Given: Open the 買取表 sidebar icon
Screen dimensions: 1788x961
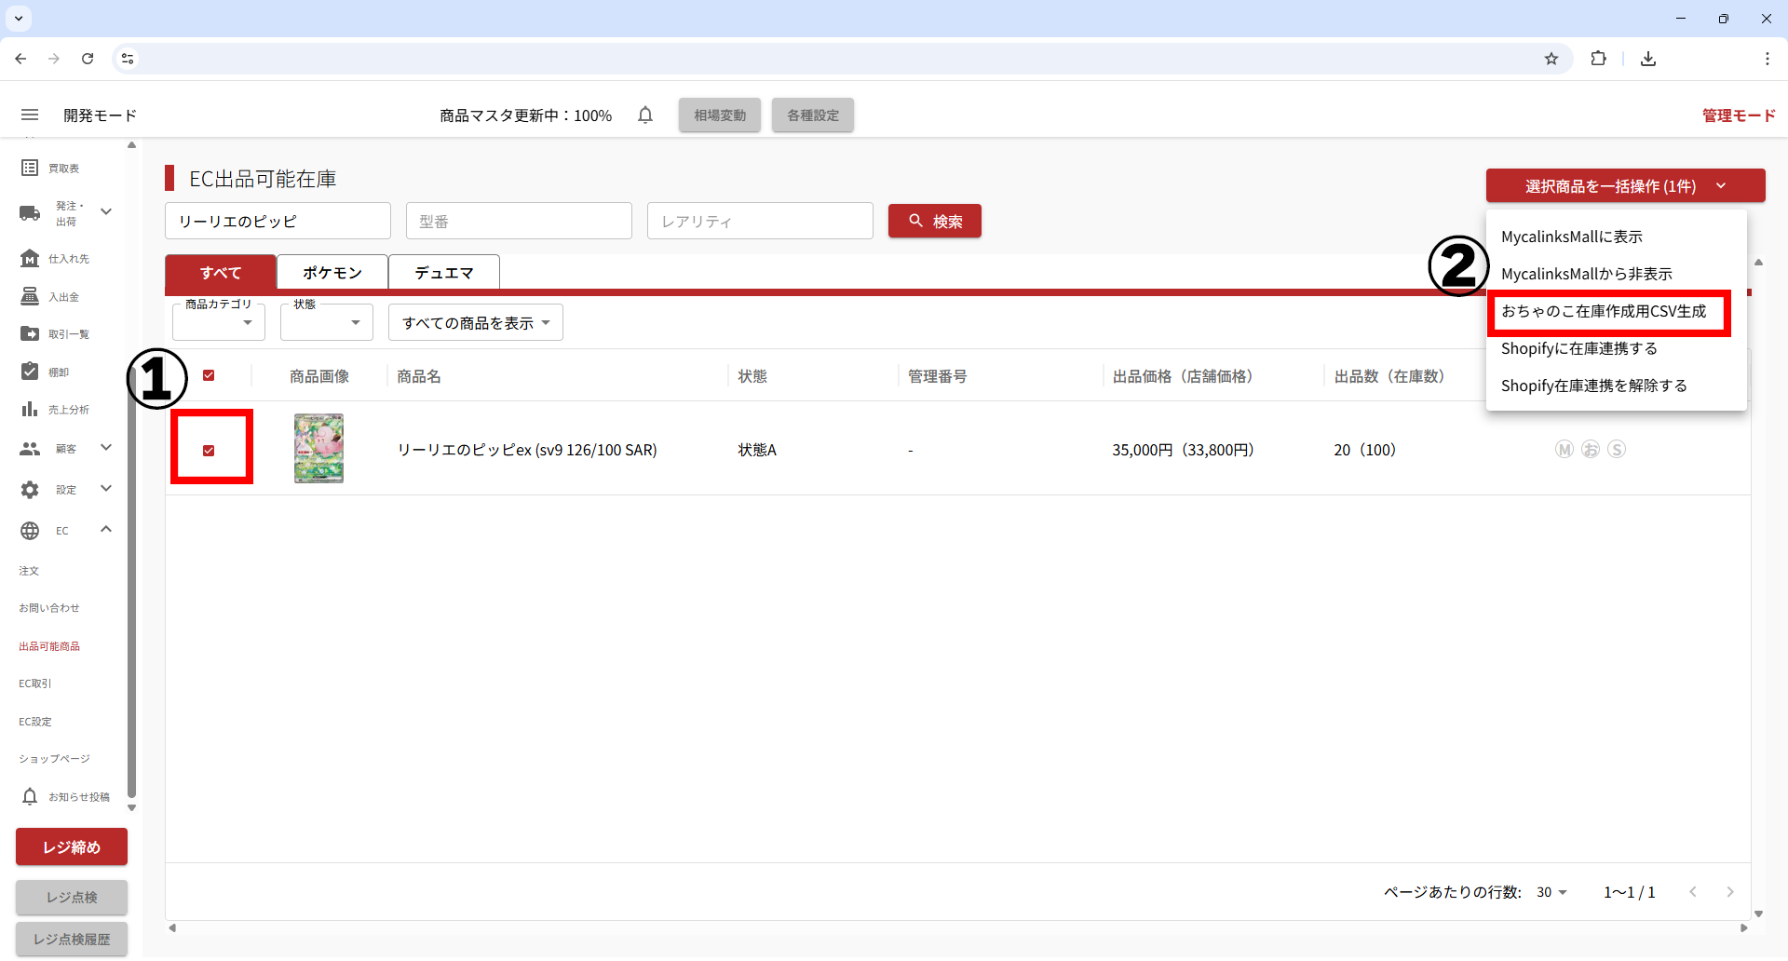Looking at the screenshot, I should [x=30, y=168].
